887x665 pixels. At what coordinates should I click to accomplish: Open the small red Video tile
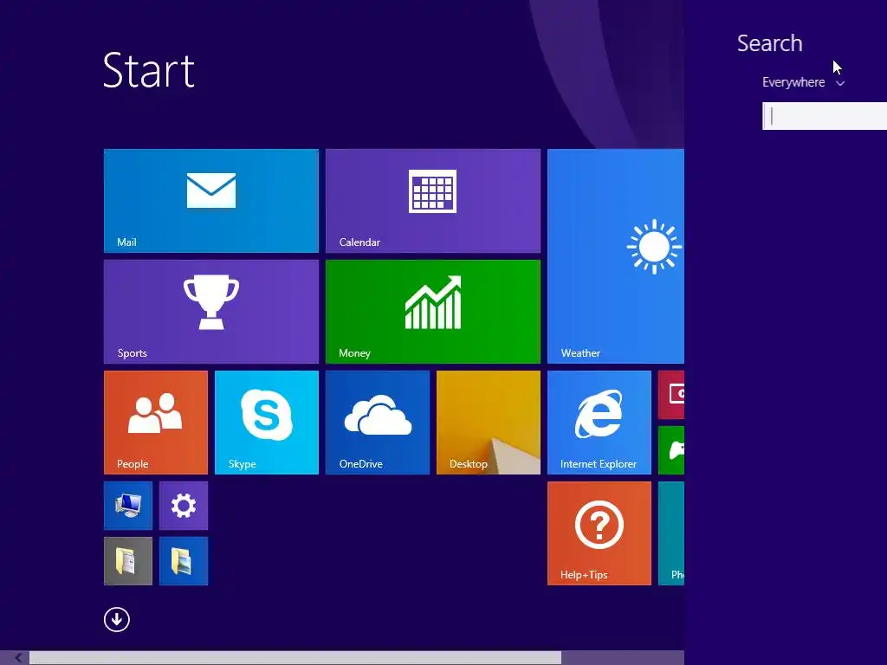[x=671, y=395]
